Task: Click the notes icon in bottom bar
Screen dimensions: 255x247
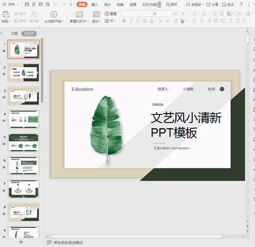Action: point(49,243)
